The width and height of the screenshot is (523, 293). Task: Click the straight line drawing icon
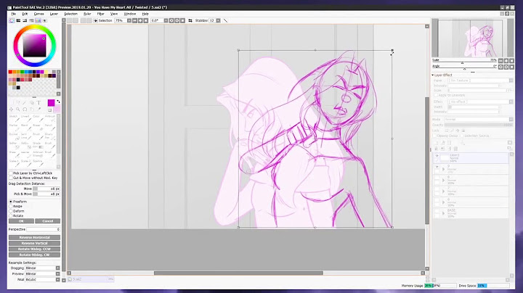tap(225, 20)
